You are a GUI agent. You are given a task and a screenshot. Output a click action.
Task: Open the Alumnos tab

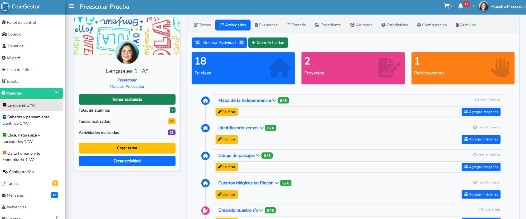pyautogui.click(x=361, y=25)
